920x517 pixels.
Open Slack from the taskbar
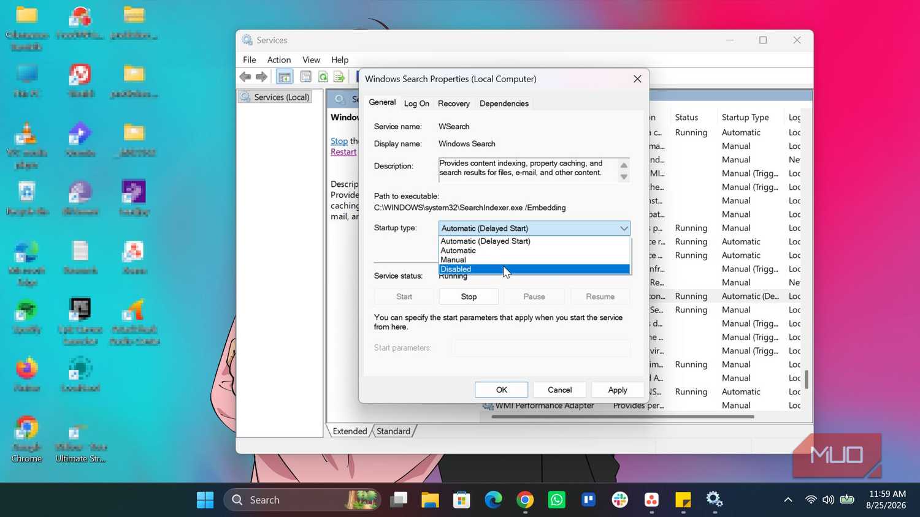pos(620,500)
